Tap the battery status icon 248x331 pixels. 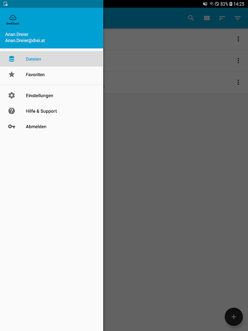pyautogui.click(x=231, y=4)
